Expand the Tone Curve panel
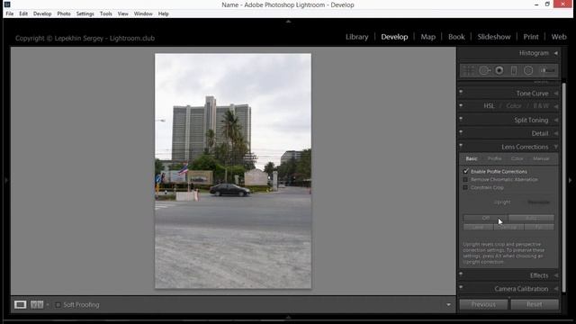The width and height of the screenshot is (576, 324). [x=556, y=94]
